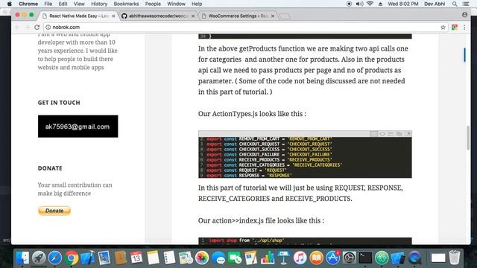
Task: Open Chrome's three-dot menu
Action: click(464, 28)
